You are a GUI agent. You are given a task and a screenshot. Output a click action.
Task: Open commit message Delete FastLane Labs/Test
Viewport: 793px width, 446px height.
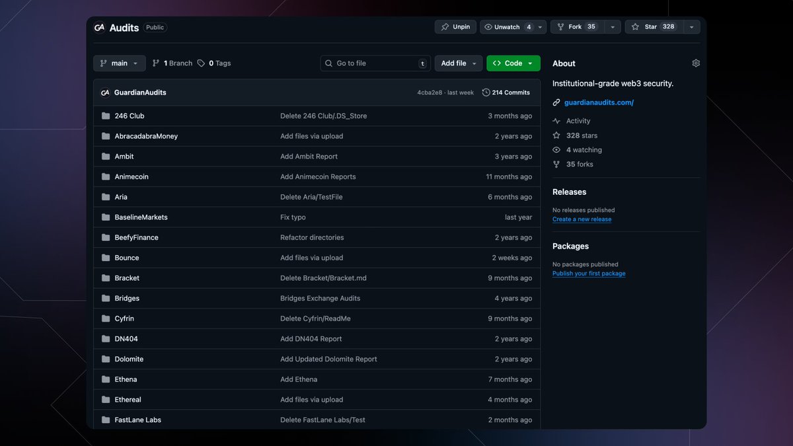322,420
